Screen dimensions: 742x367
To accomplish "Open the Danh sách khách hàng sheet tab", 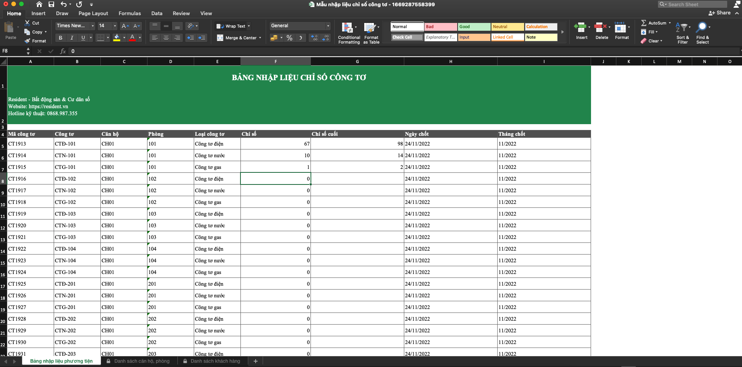I will pyautogui.click(x=215, y=361).
